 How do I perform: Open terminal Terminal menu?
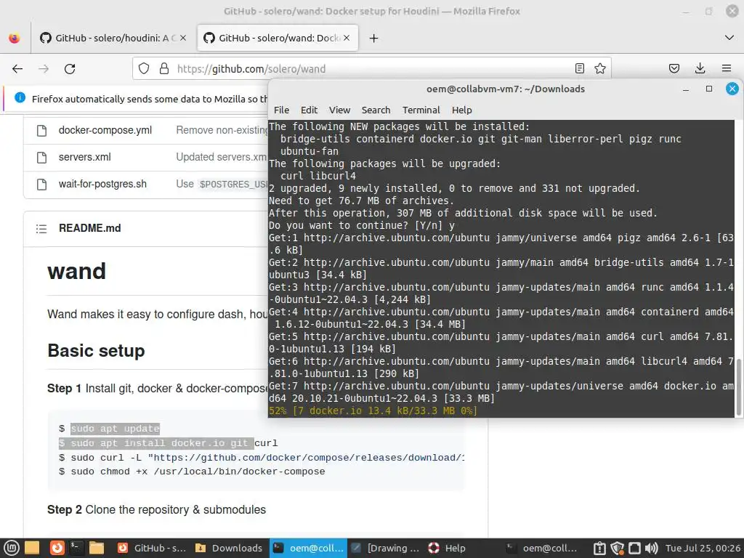pos(421,110)
